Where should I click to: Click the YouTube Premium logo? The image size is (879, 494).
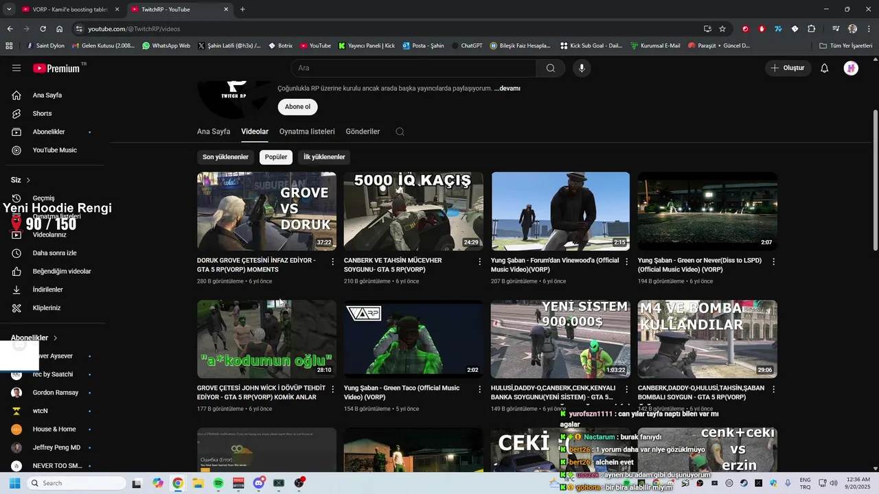pos(56,68)
